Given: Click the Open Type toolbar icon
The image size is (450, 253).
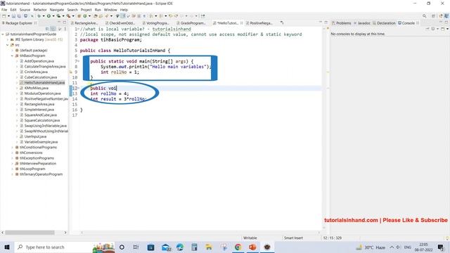Looking at the screenshot, I should [x=96, y=15].
